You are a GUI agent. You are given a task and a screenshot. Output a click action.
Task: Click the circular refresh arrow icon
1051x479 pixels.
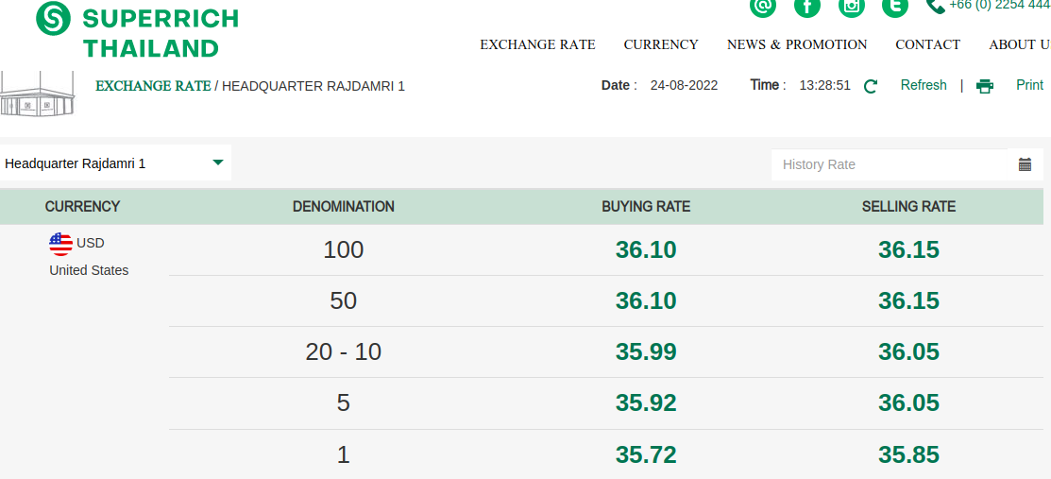871,86
